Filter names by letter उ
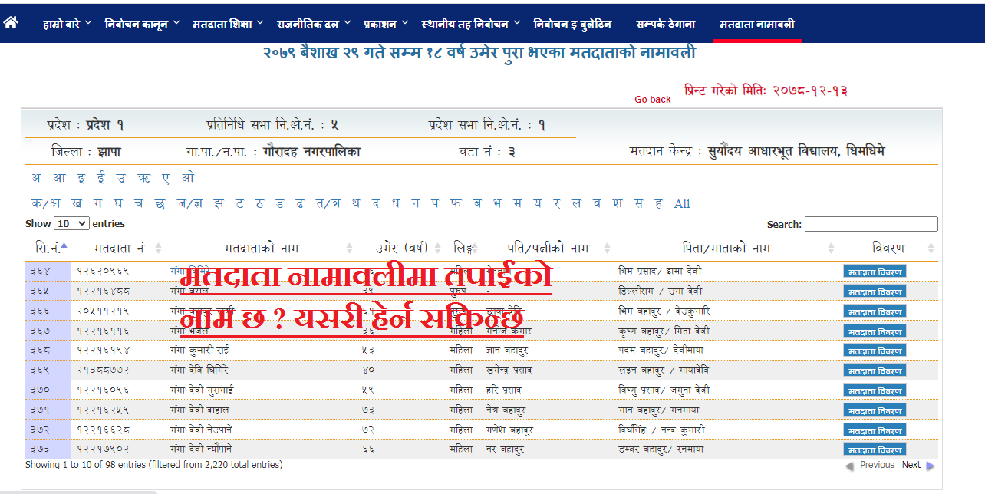This screenshot has height=494, width=985. pos(121,178)
